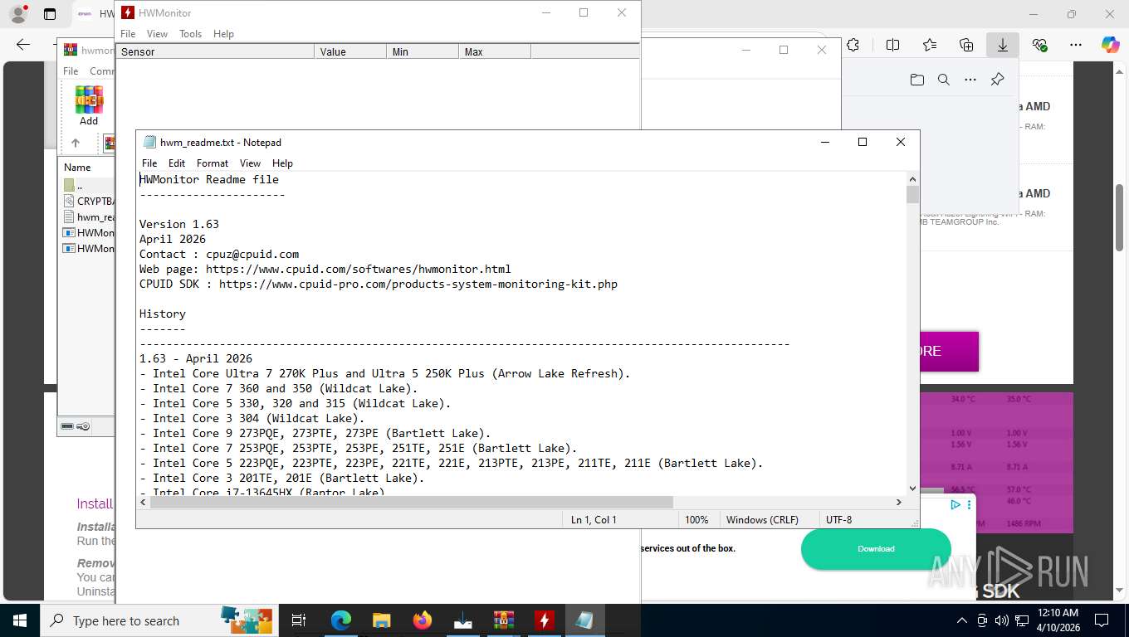
Task: Click the Sensor column header in HWMonitor
Action: click(215, 51)
